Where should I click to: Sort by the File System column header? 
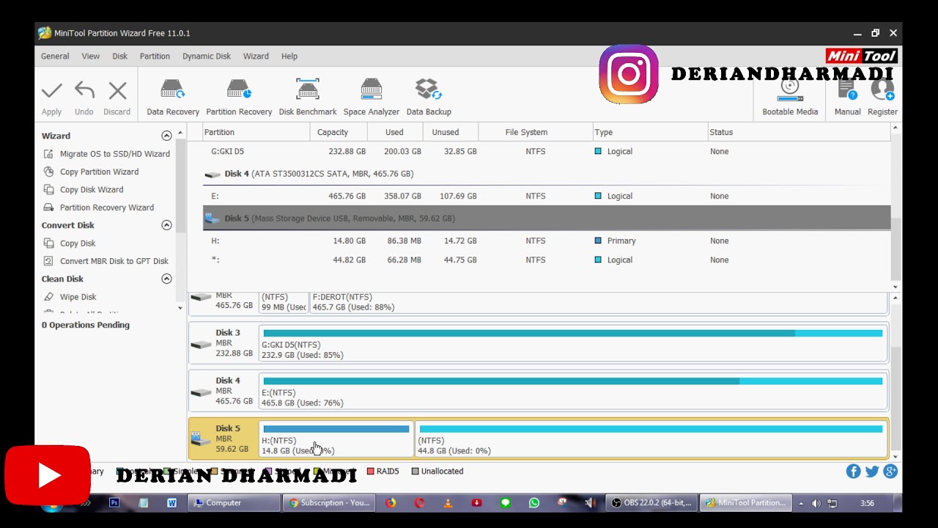tap(536, 132)
